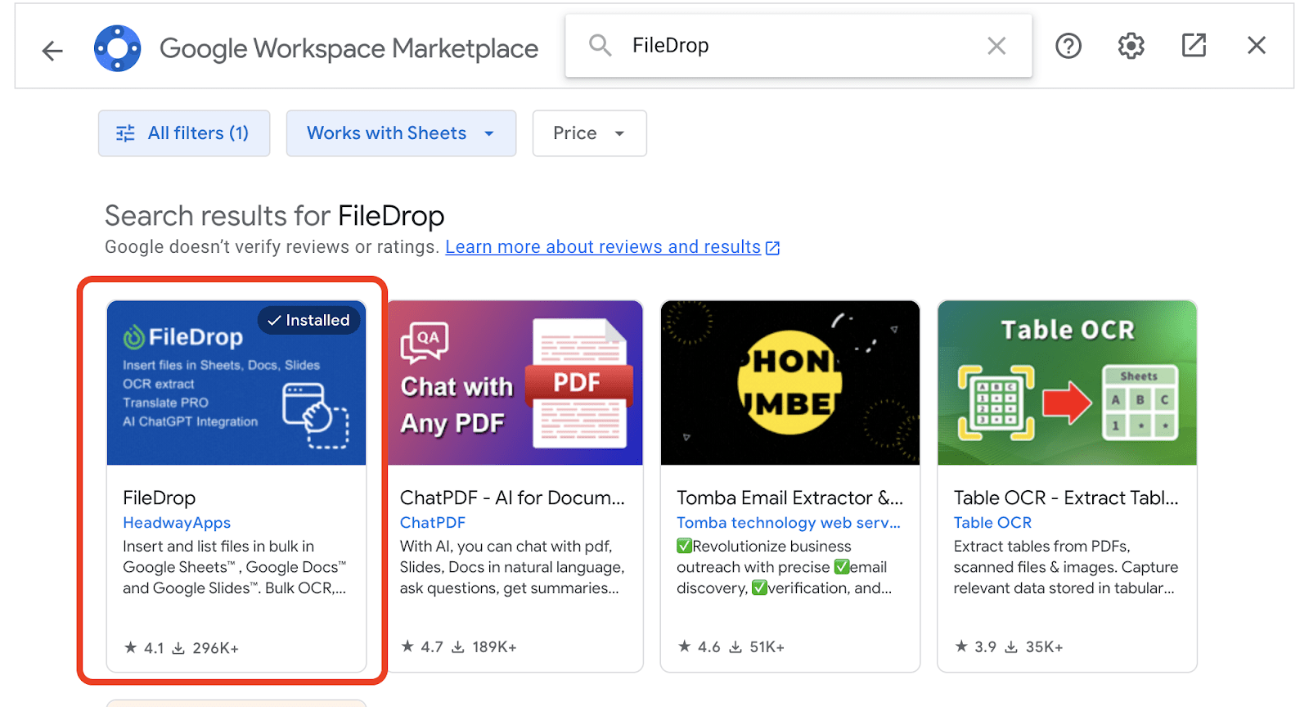Open Tomba Email Extractor listing title
The image size is (1309, 707).
[x=789, y=498]
